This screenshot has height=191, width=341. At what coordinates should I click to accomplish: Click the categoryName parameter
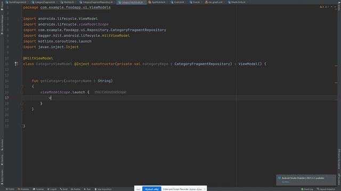pos(78,81)
